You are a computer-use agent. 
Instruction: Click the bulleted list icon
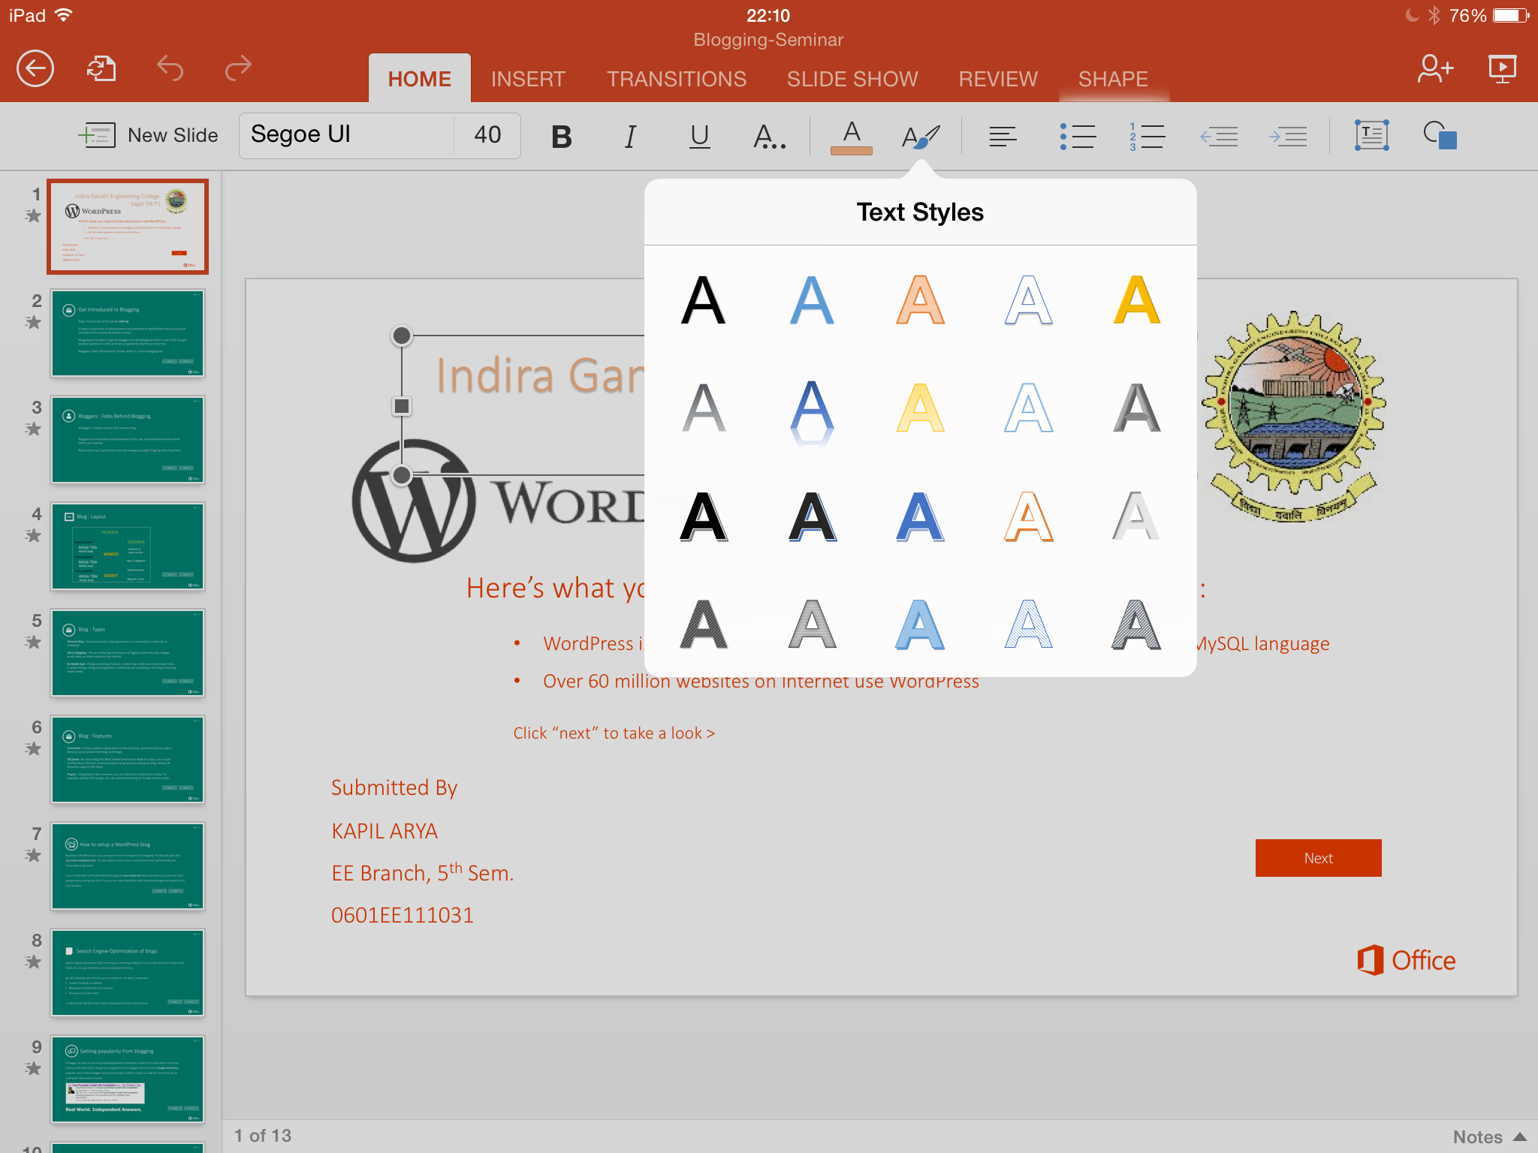(x=1078, y=136)
